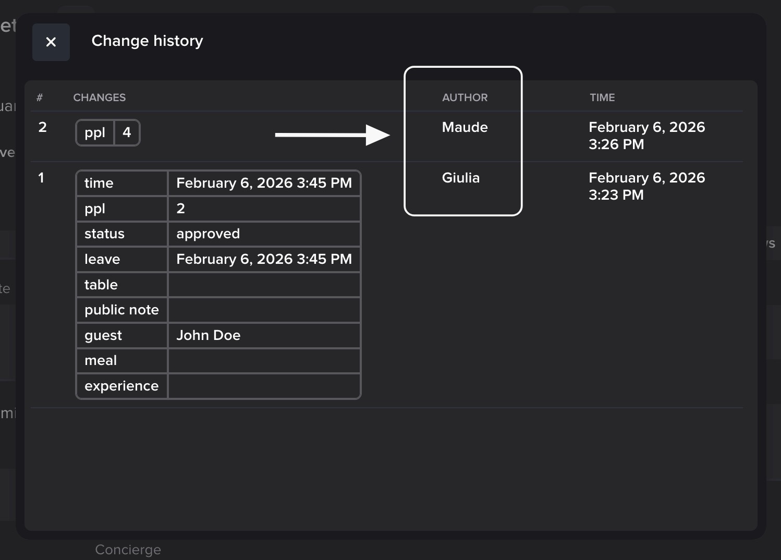
Task: Click the date value in the time row
Action: (264, 183)
